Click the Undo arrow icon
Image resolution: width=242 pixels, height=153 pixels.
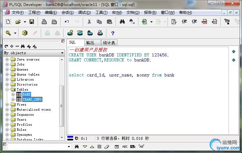point(67,22)
